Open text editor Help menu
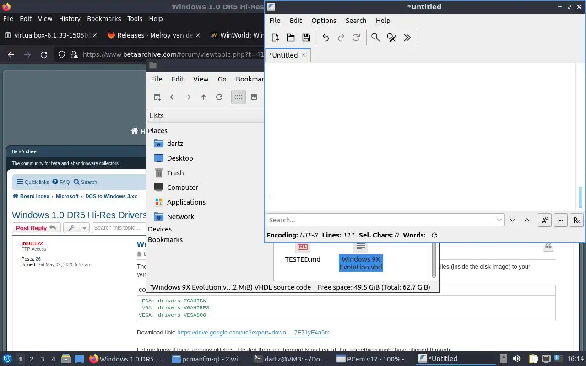The width and height of the screenshot is (586, 366). 383,21
